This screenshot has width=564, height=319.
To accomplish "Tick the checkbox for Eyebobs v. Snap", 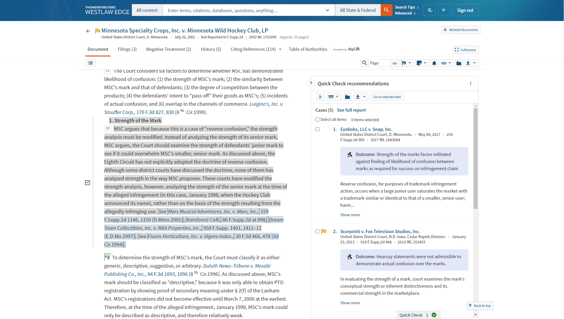I will coord(317,129).
